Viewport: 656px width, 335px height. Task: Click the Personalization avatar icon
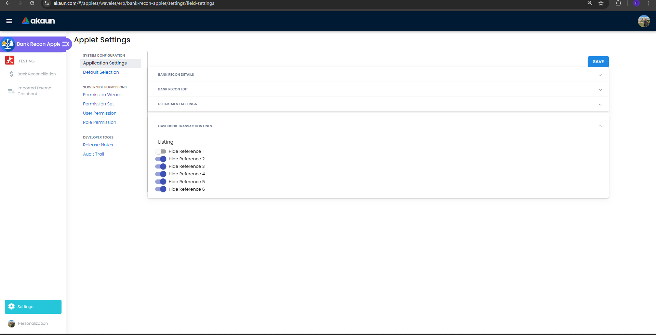[x=11, y=323]
